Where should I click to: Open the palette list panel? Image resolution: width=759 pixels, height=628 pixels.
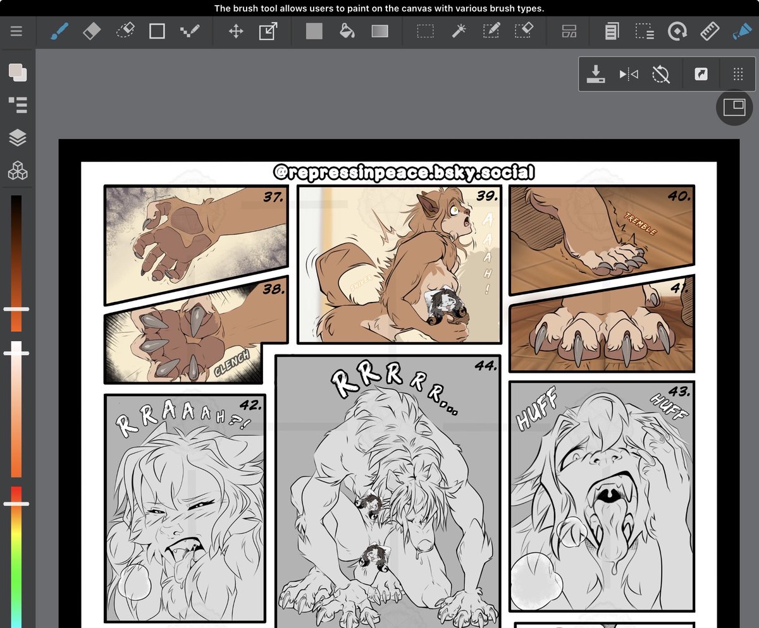tap(18, 105)
